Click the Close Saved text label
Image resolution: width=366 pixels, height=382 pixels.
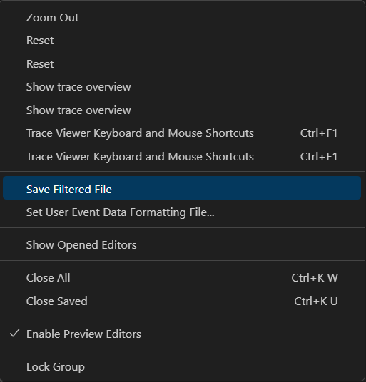(x=57, y=301)
